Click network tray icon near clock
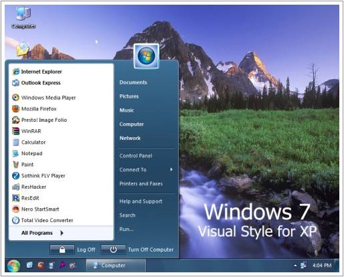This screenshot has height=277, width=344. coord(303,265)
